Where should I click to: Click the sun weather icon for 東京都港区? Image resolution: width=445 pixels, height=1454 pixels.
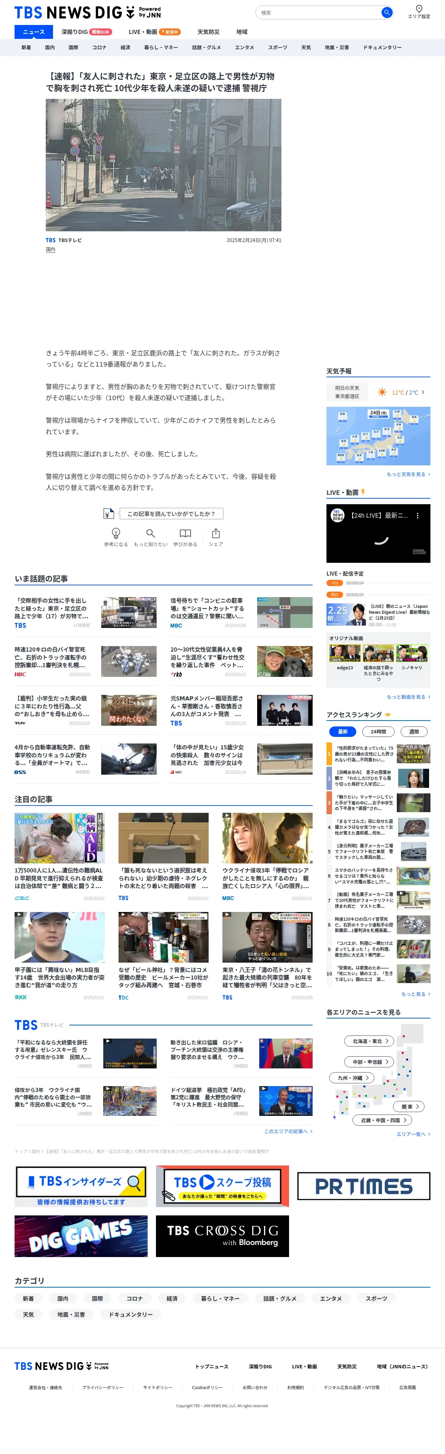click(x=382, y=392)
